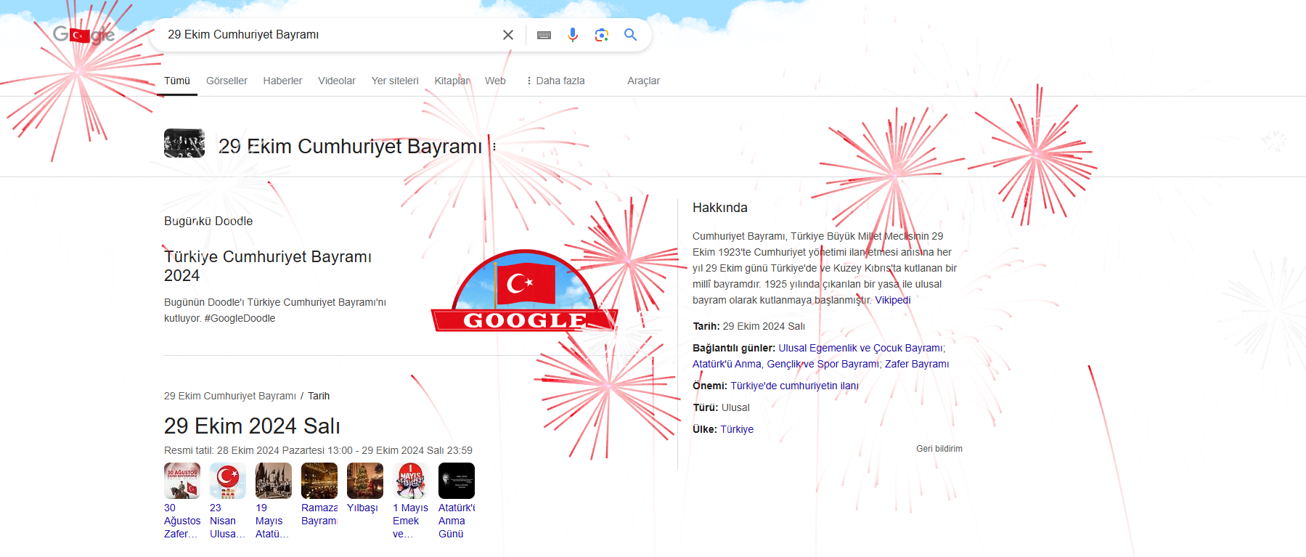Open the Vikipedi source link
This screenshot has height=557, width=1306.
(x=892, y=300)
